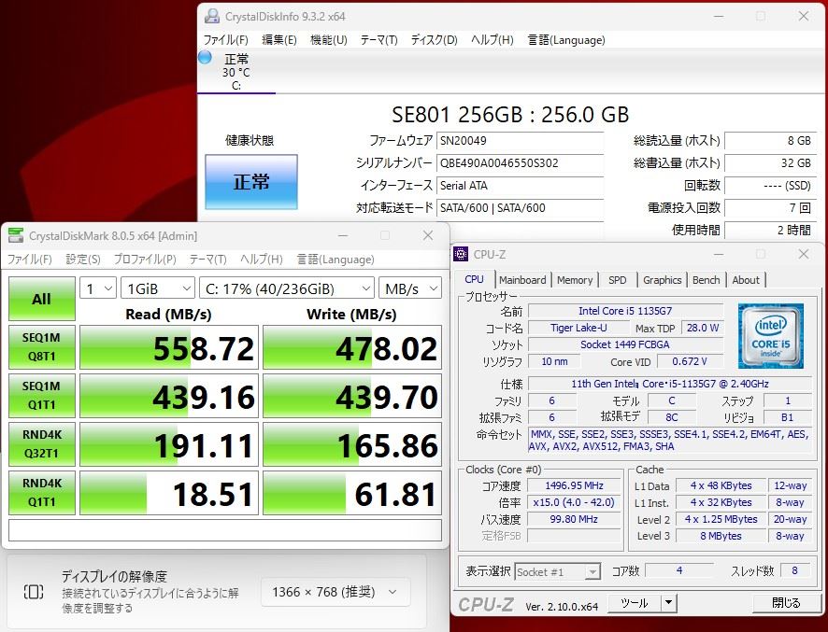The image size is (828, 632).
Task: Run the SEQ1M Q1T1 test
Action: [42, 396]
